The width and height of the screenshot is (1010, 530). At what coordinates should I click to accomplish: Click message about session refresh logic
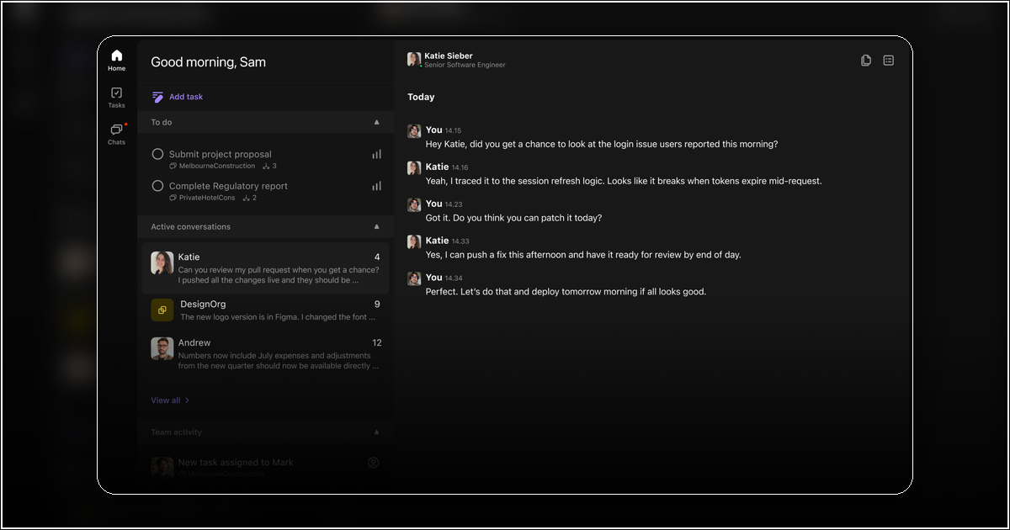coord(624,181)
